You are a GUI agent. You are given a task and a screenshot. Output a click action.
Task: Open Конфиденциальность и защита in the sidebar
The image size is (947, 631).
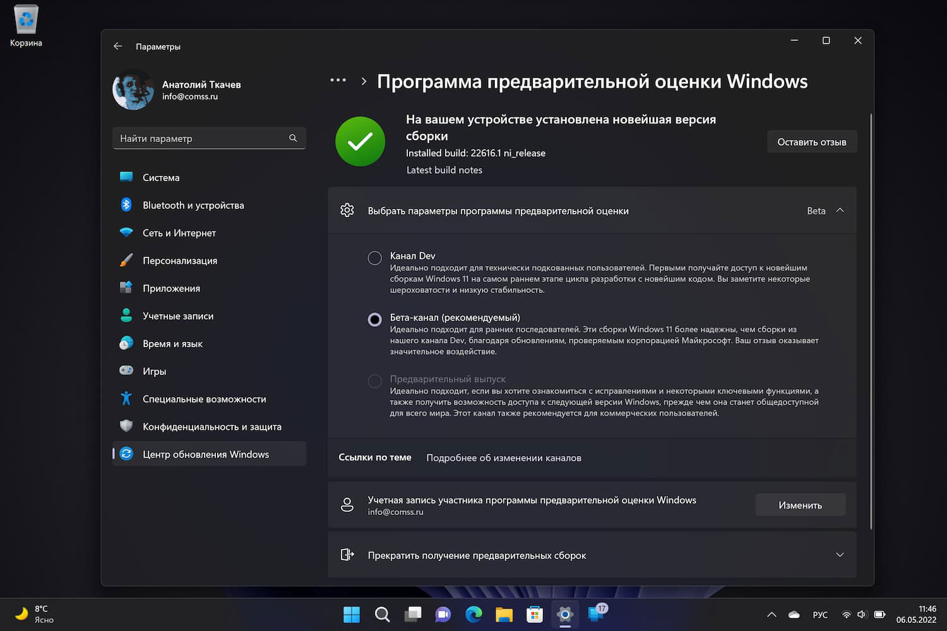point(209,427)
